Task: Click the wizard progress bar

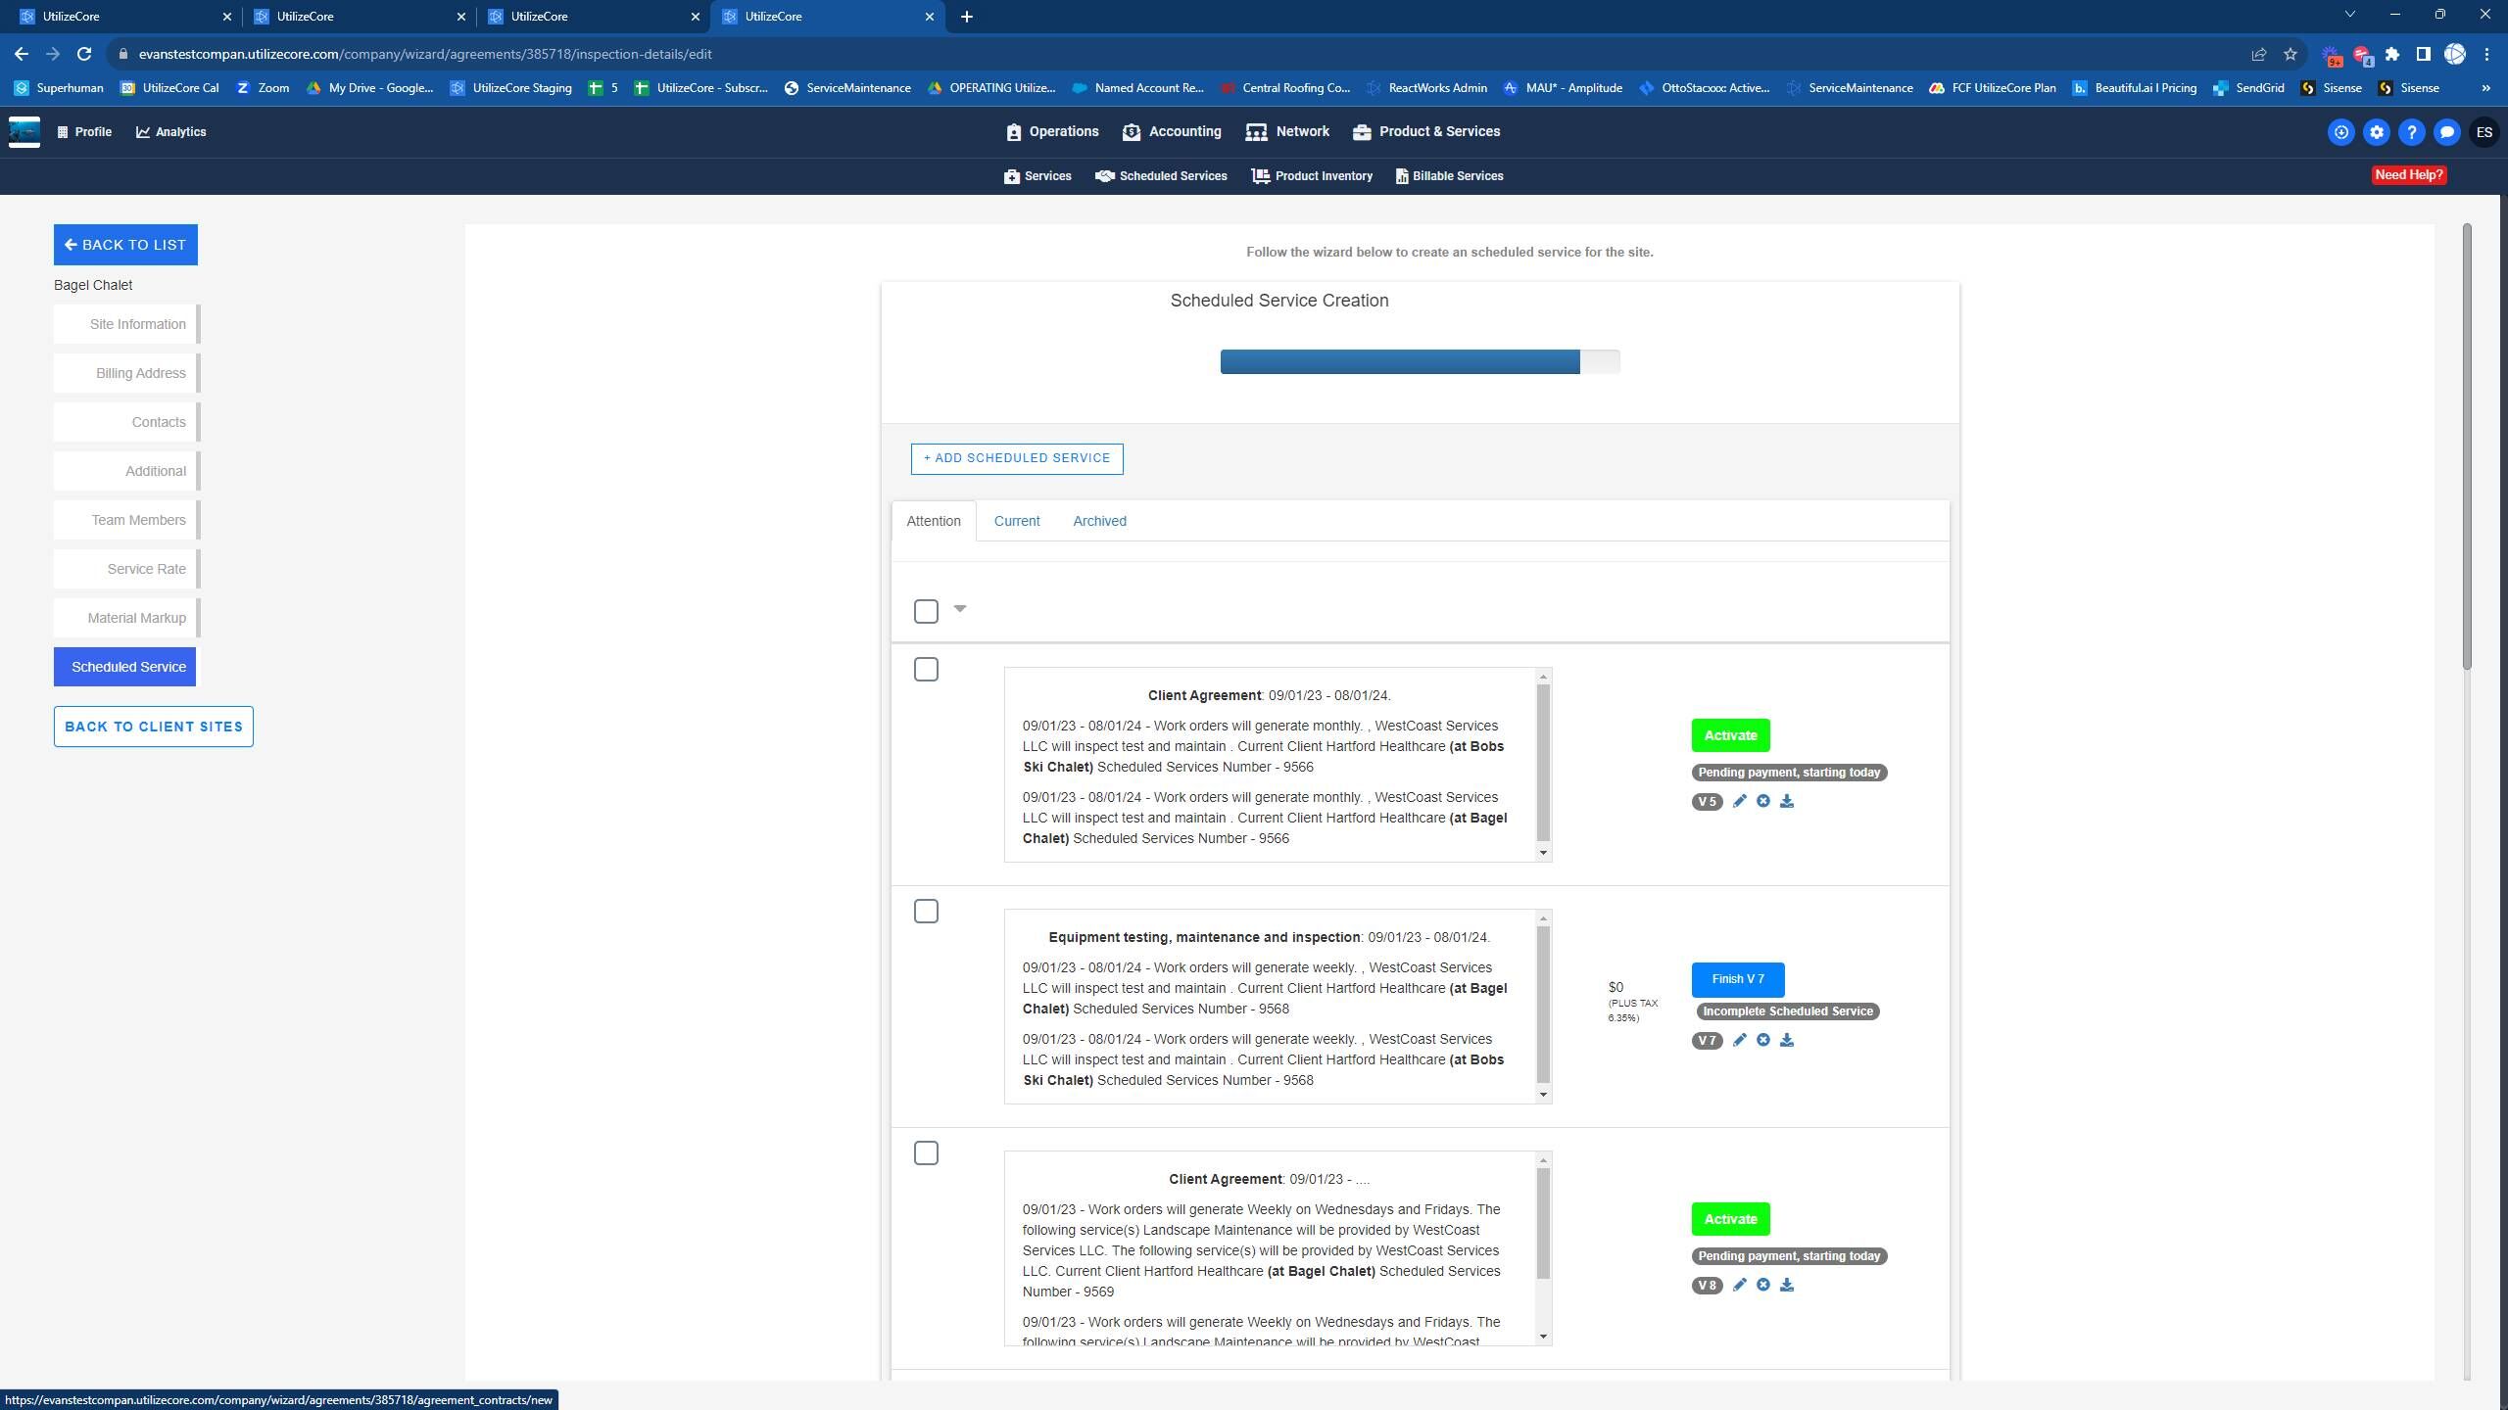Action: coord(1419,362)
